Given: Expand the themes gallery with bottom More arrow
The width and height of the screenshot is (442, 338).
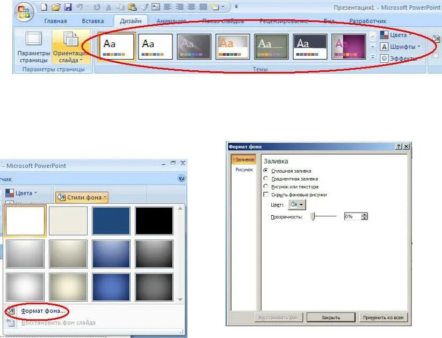Looking at the screenshot, I should (372, 57).
